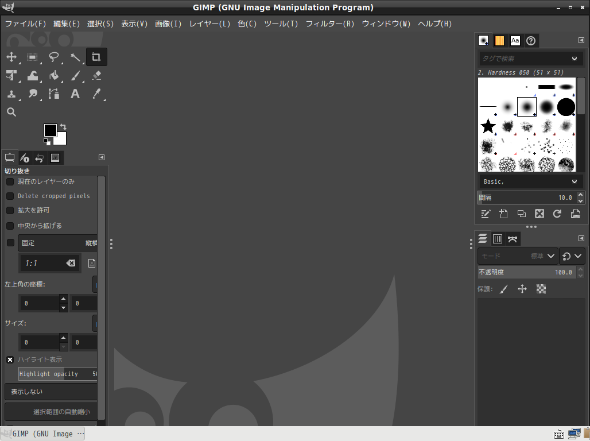Open layers dock tab menu arrow

(581, 238)
